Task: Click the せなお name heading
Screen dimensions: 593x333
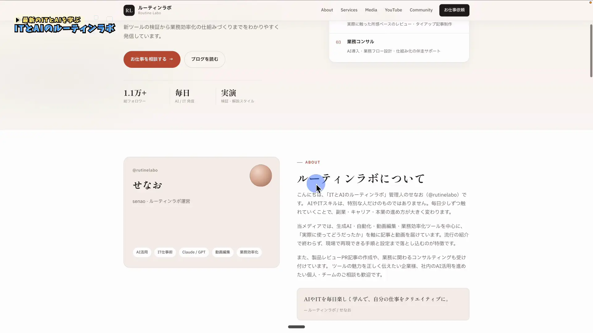Action: [x=147, y=185]
